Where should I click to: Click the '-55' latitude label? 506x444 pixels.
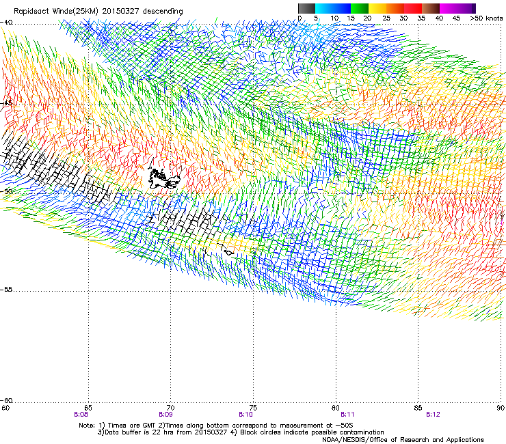click(x=7, y=290)
